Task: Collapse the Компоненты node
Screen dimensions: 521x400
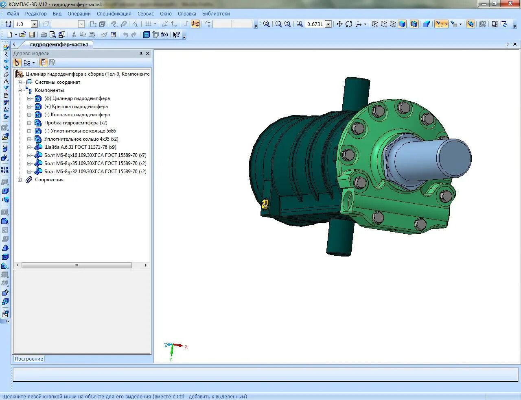Action: (x=20, y=90)
